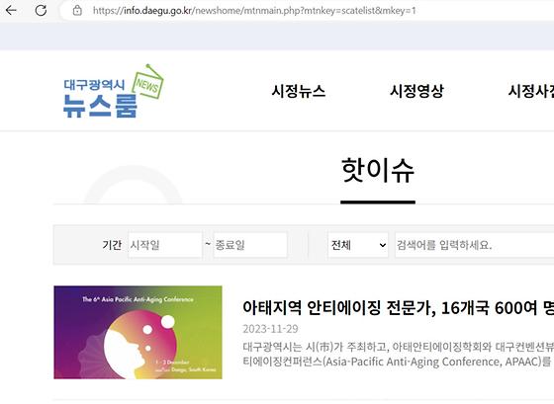Click the 시작일 start date field
The height and width of the screenshot is (404, 554).
tap(165, 245)
